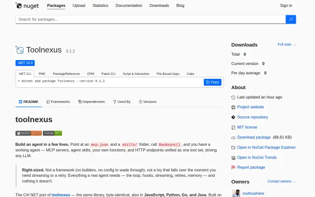Open the Project website link
This screenshot has height=197, width=315.
(x=251, y=107)
